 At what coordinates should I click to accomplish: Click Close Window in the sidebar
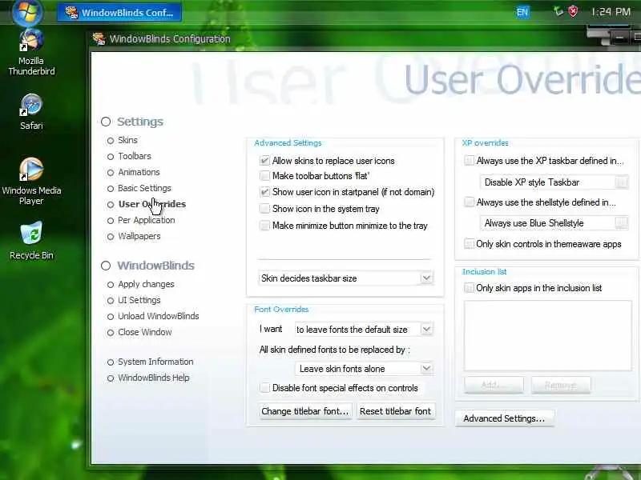coord(145,332)
